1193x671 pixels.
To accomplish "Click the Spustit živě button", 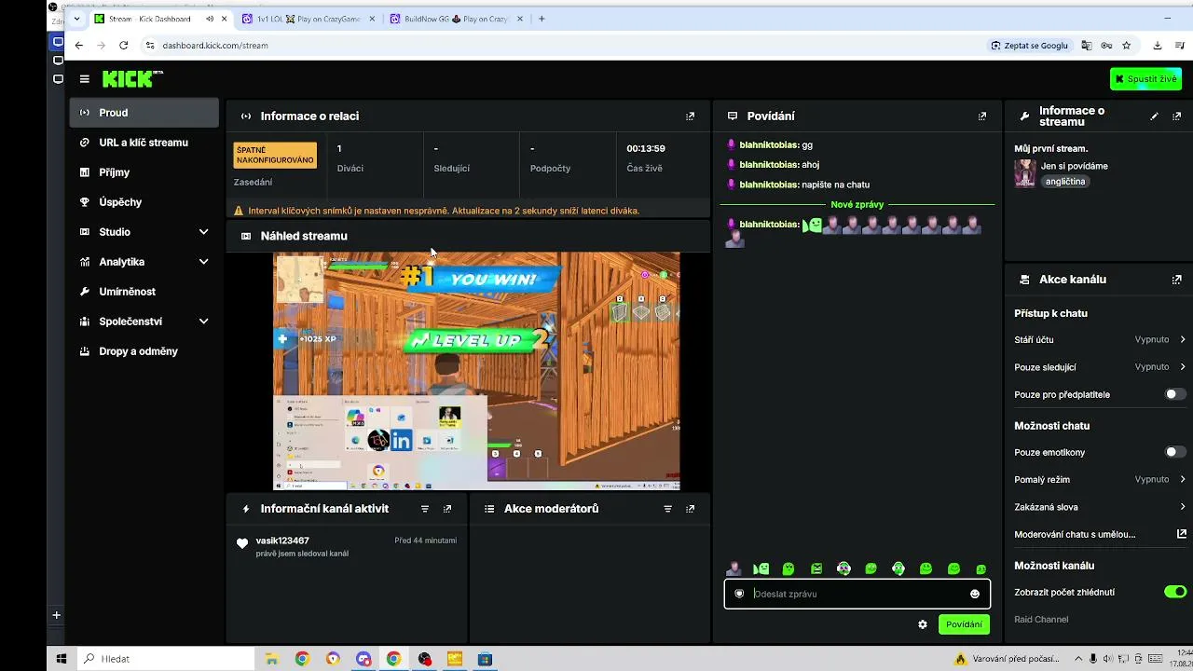I will 1145,79.
